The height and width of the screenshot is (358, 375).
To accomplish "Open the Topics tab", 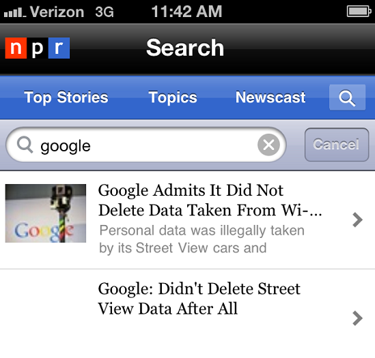I will [173, 98].
